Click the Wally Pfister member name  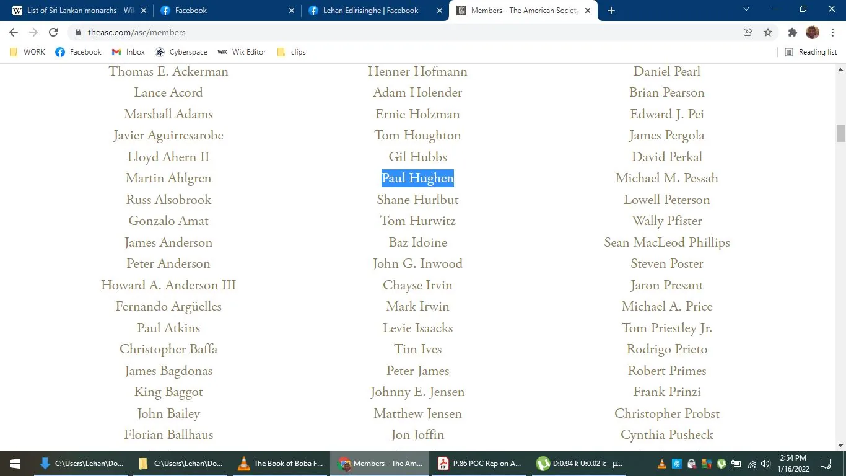click(666, 221)
